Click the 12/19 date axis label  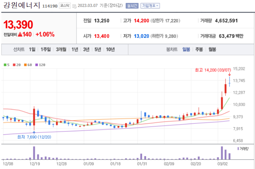(35, 164)
